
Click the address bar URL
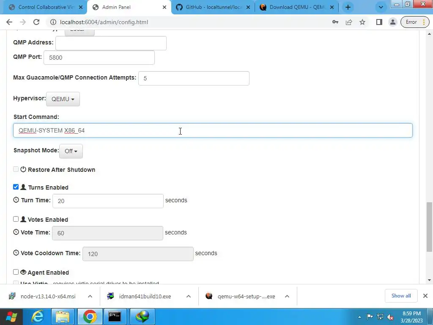104,22
